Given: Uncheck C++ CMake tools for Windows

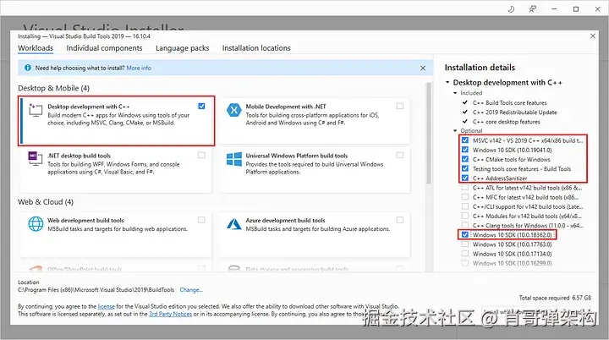Looking at the screenshot, I should 465,159.
